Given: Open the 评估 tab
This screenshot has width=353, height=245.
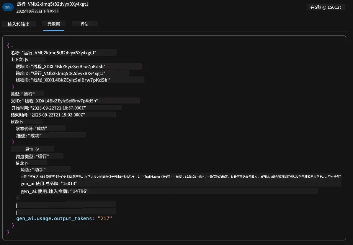Looking at the screenshot, I should click(x=85, y=24).
